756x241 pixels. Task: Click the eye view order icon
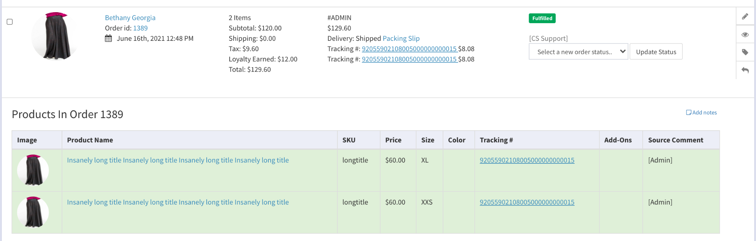point(745,35)
